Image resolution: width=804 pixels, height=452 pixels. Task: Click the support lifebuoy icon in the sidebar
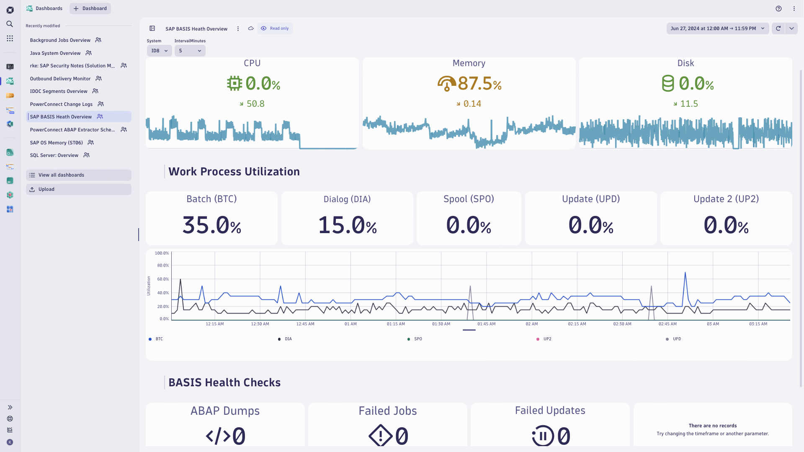click(x=10, y=419)
